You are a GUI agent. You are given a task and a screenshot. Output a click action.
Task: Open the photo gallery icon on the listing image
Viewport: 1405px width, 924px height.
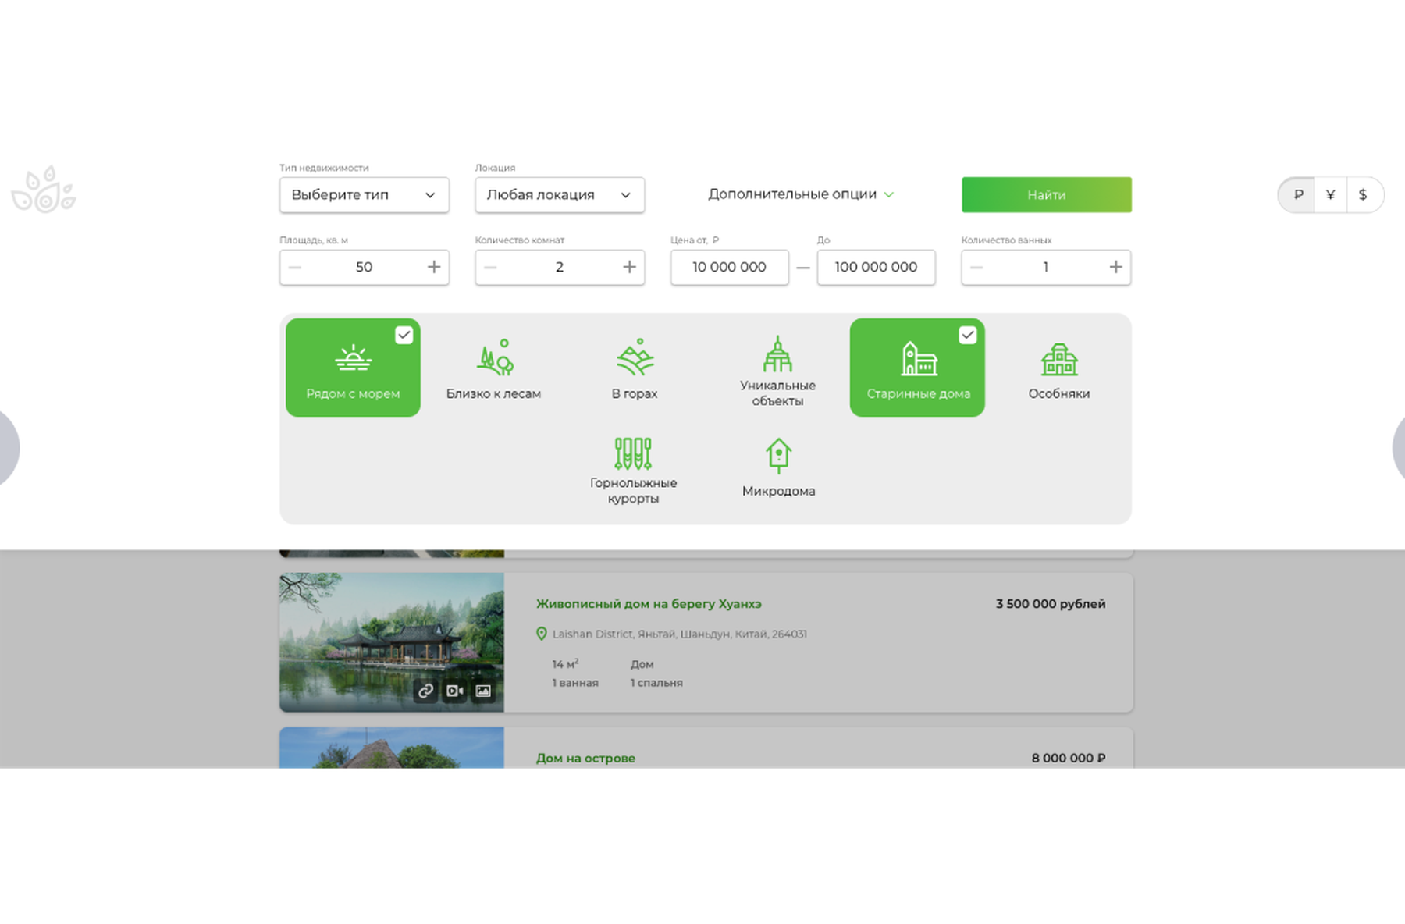click(483, 691)
